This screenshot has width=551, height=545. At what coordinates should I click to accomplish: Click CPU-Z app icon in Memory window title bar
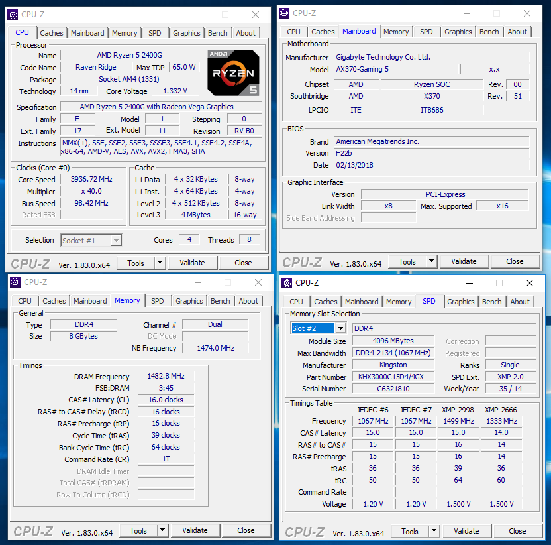pyautogui.click(x=15, y=282)
